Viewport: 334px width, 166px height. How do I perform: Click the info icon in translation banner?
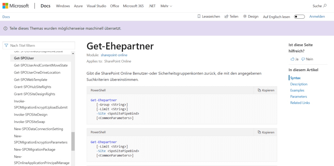coord(5,28)
